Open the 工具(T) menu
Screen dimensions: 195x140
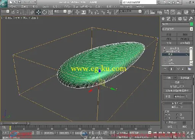tap(25, 6)
